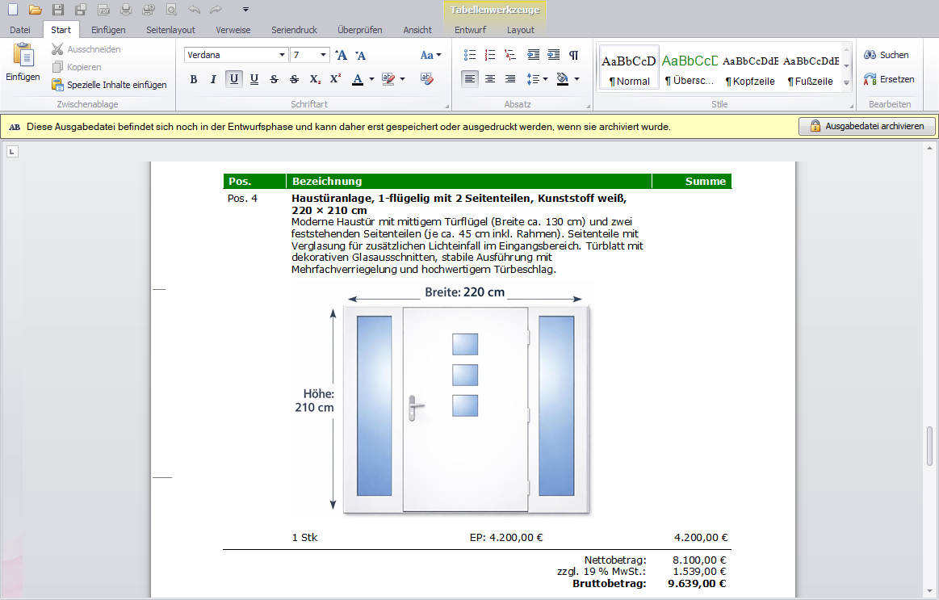This screenshot has width=939, height=600.
Task: Click the Ausgabedatei archivieren button
Action: [x=866, y=127]
